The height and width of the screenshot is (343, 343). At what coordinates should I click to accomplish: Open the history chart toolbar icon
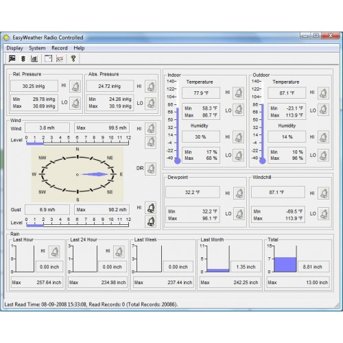pyautogui.click(x=34, y=58)
